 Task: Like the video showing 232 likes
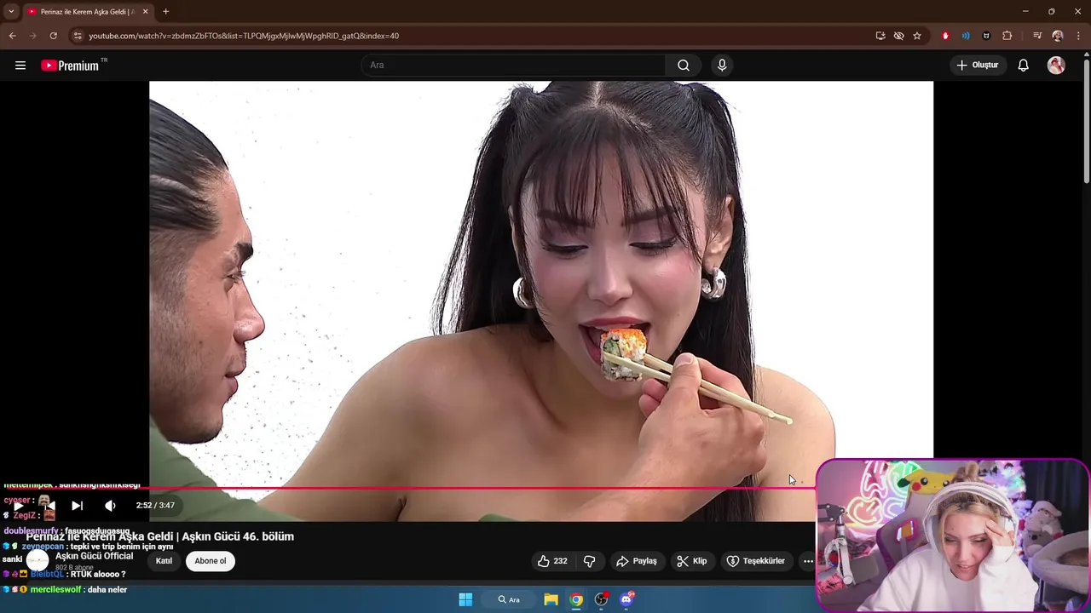point(552,561)
